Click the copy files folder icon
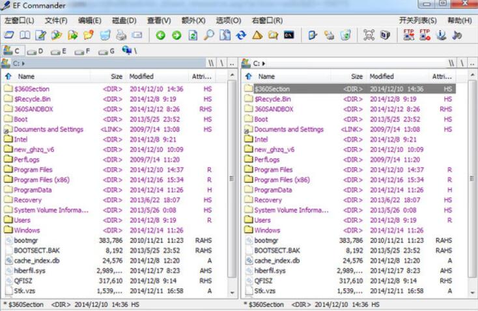This screenshot has width=478, height=311. point(57,35)
